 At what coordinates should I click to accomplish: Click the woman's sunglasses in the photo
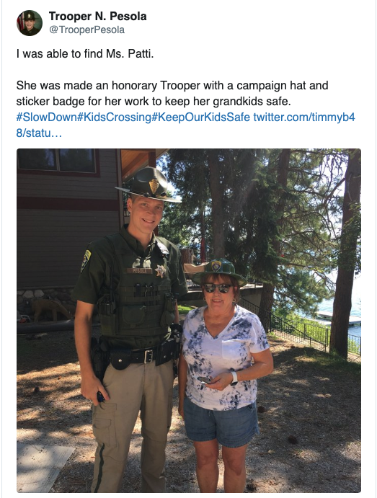click(x=218, y=288)
